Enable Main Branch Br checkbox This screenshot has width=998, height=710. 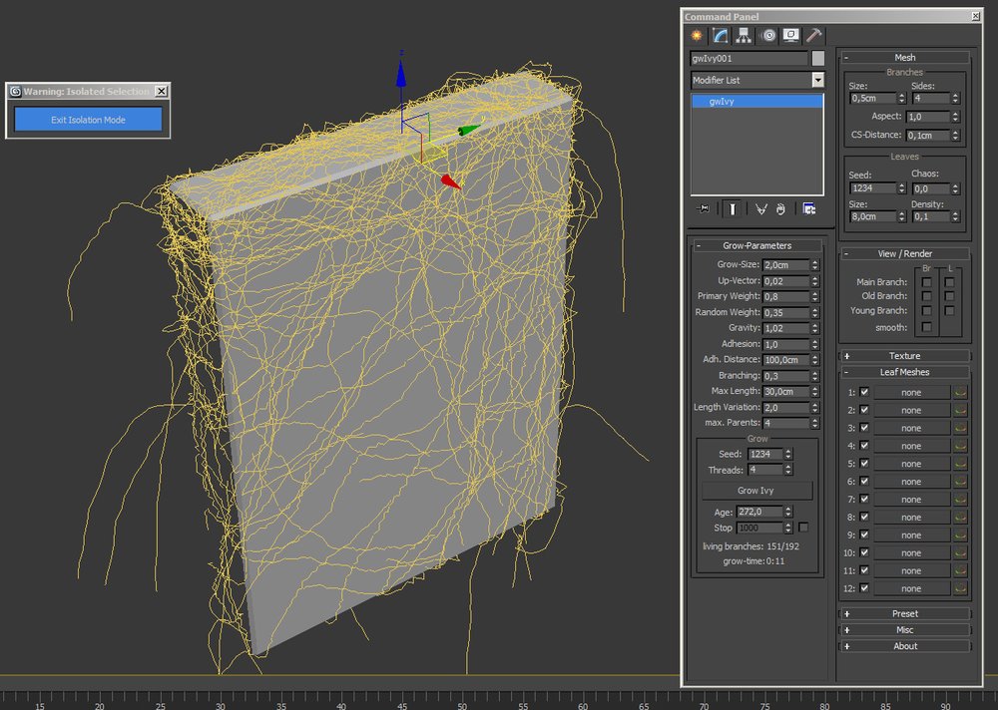coord(927,282)
